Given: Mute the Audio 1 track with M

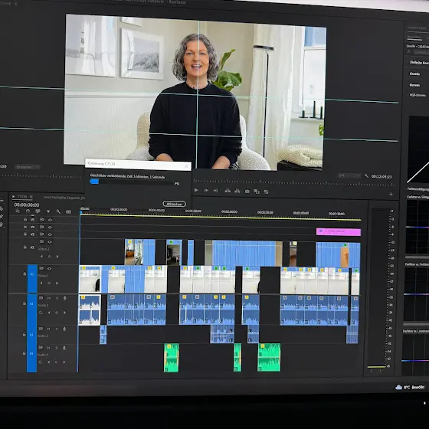Looking at the screenshot, I should coord(49,298).
